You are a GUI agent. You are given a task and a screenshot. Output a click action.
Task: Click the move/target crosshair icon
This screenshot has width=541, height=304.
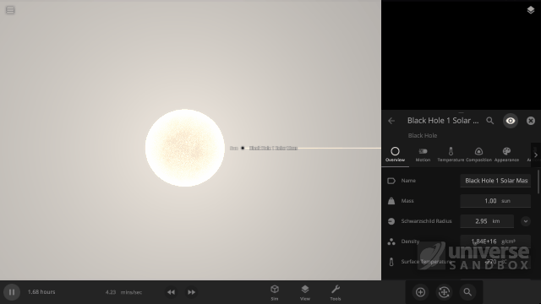click(x=444, y=292)
